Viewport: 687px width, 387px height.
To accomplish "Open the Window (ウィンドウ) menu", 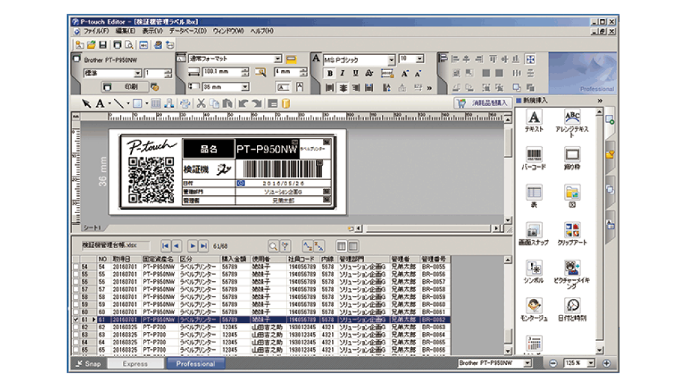I will [228, 31].
